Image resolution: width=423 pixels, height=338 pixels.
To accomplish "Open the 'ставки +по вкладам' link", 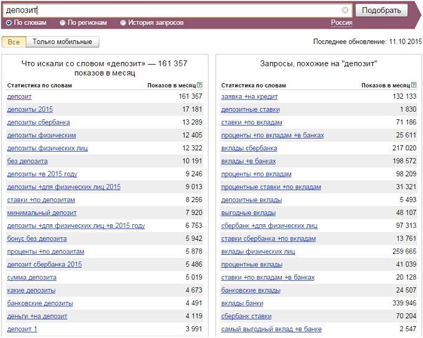I will pyautogui.click(x=252, y=122).
